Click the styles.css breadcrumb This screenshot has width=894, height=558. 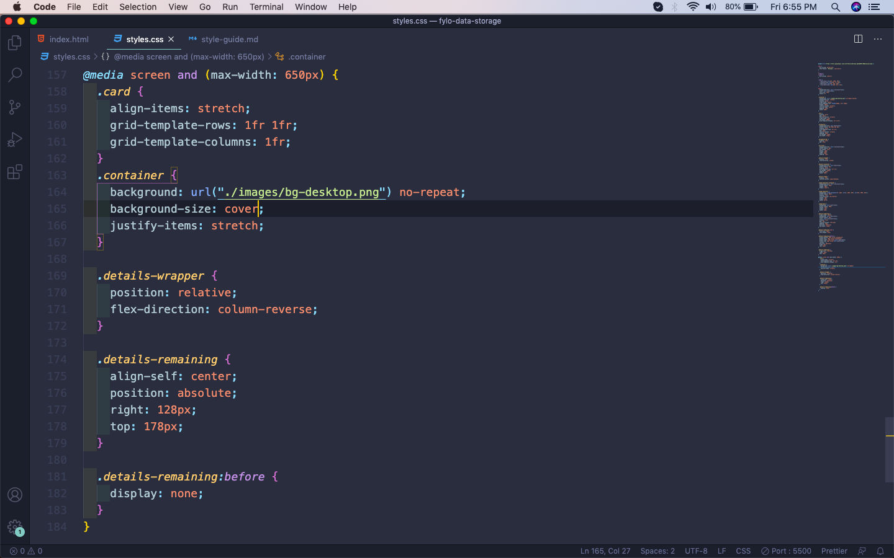(x=71, y=56)
